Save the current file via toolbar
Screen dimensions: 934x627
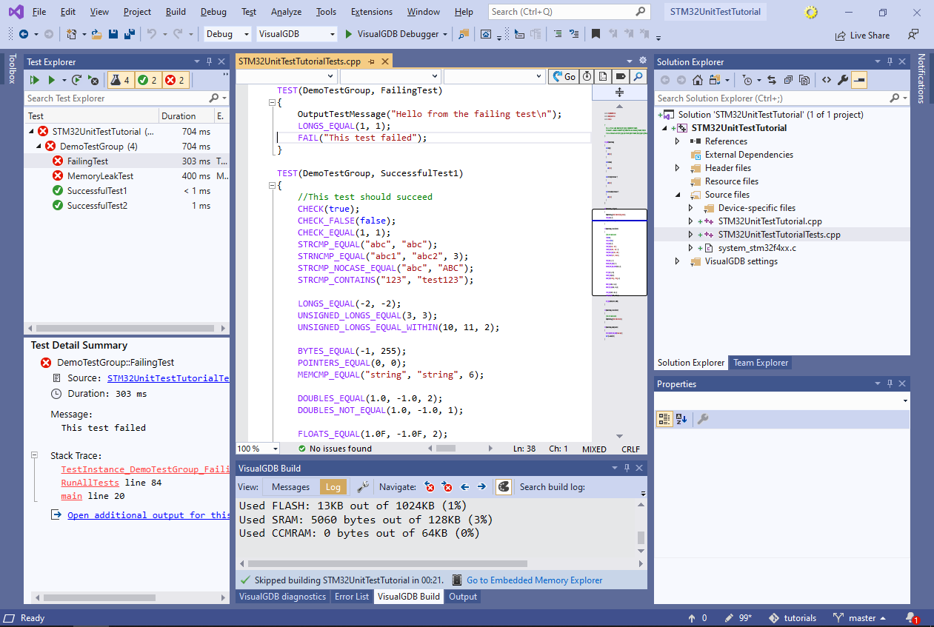tap(114, 34)
